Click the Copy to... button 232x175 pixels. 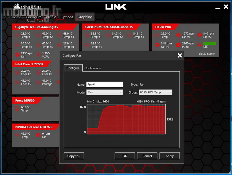click(74, 156)
